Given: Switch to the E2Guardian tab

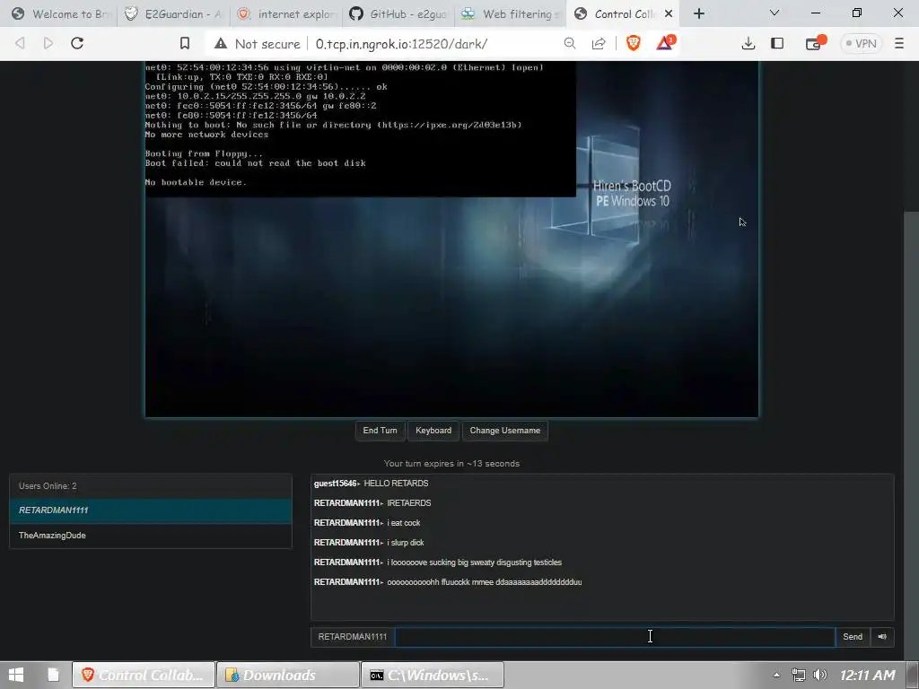Looking at the screenshot, I should [173, 13].
